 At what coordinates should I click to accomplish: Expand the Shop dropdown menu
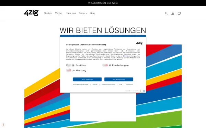(x=83, y=13)
